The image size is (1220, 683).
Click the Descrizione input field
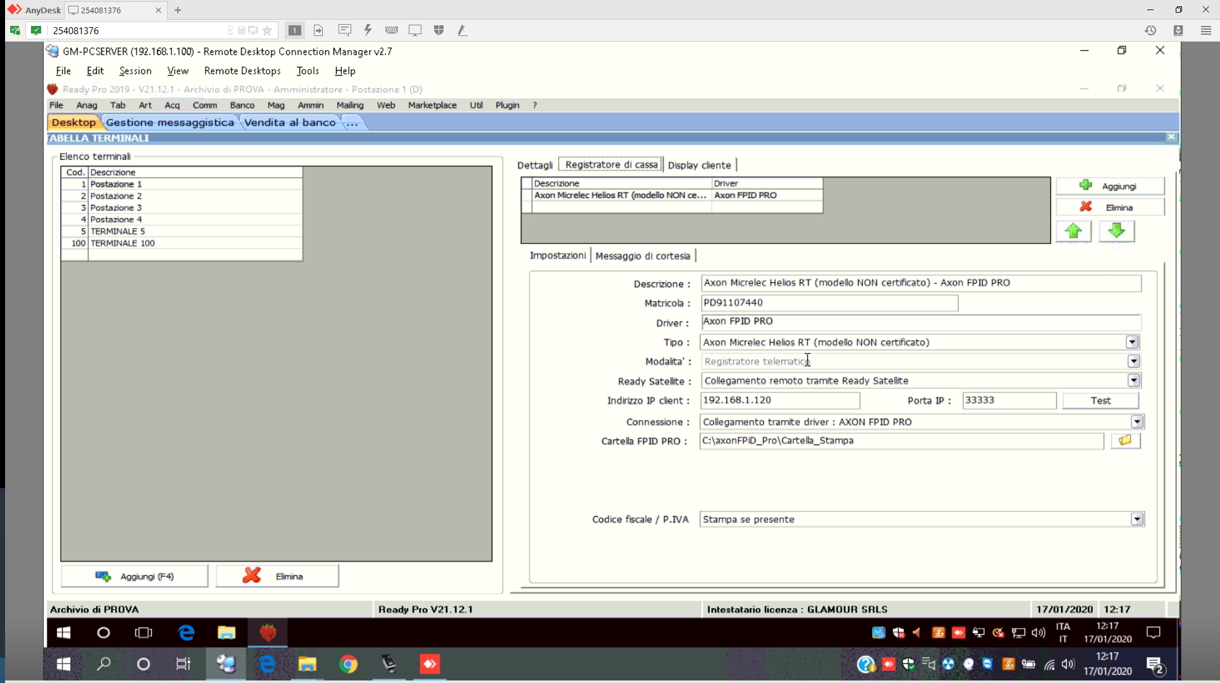click(x=921, y=283)
